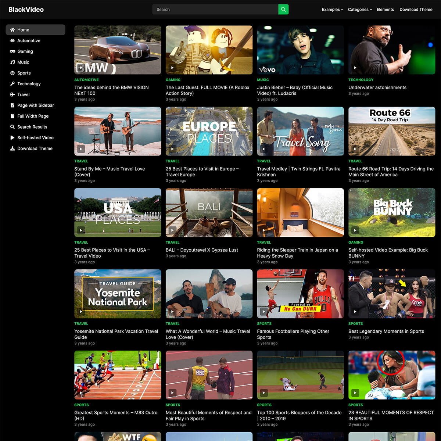Open 'Underwater astonishments' video title
This screenshot has width=441, height=441.
click(x=377, y=87)
